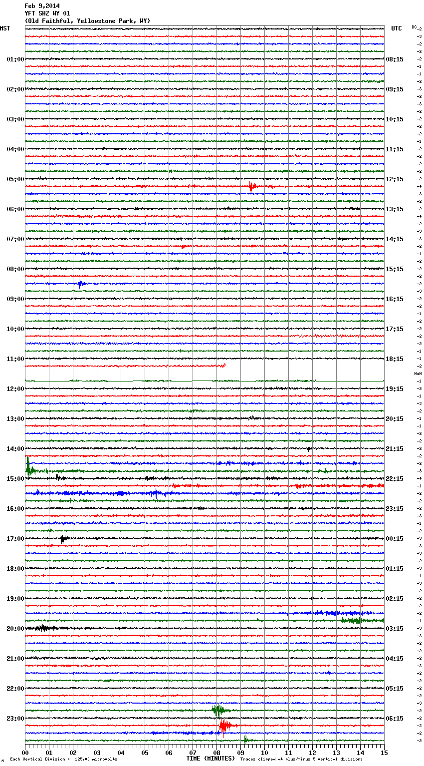424x766 pixels.
Task: Select the '14:00' MST hour label
Action: 15,449
